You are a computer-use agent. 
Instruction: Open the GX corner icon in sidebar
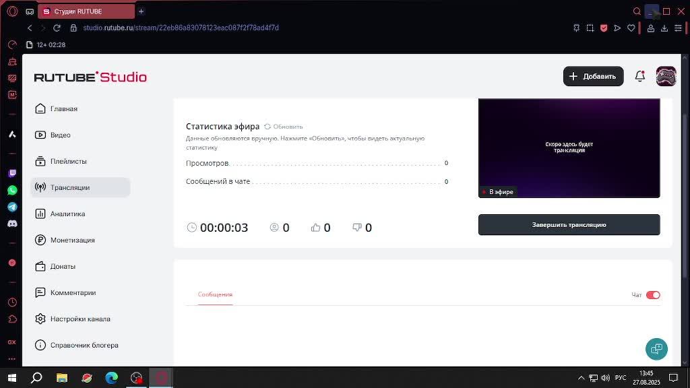point(12,342)
